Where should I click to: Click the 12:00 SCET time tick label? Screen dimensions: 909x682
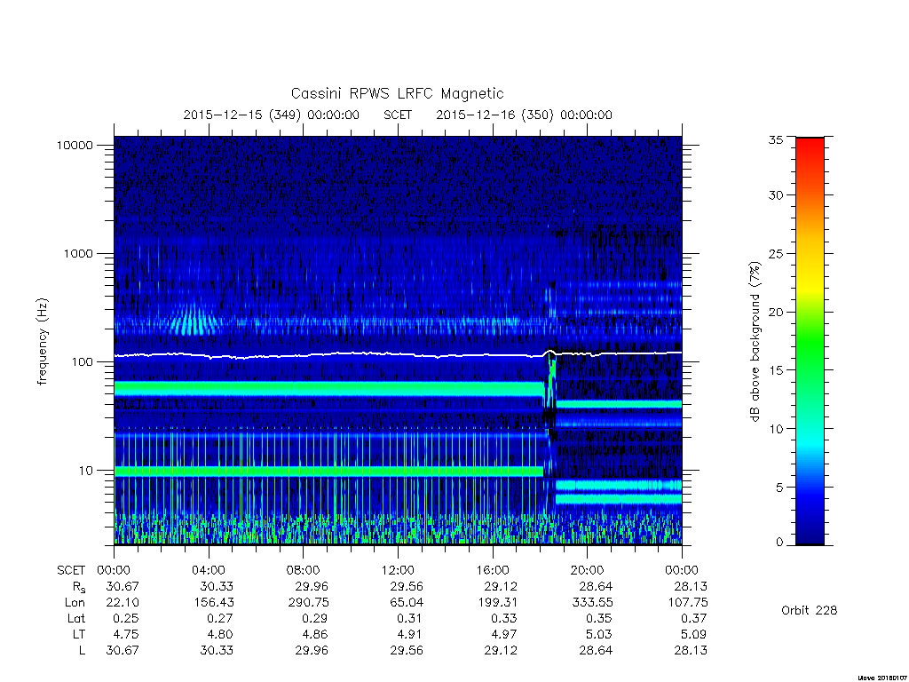coord(398,570)
